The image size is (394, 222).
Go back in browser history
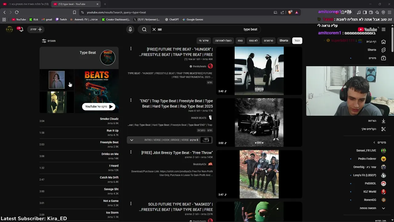coord(4,12)
